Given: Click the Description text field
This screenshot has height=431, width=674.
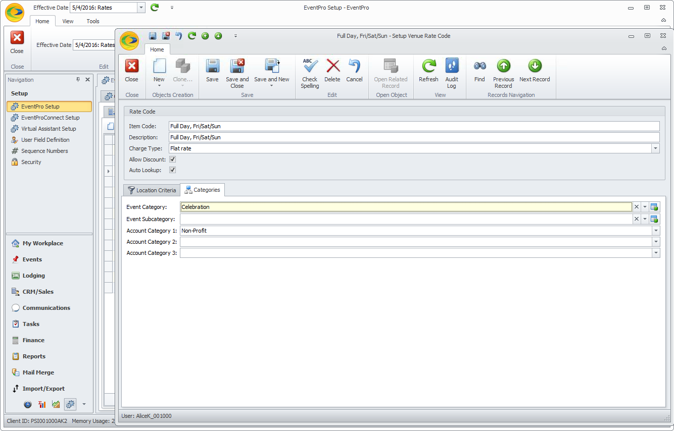Looking at the screenshot, I should coord(414,137).
